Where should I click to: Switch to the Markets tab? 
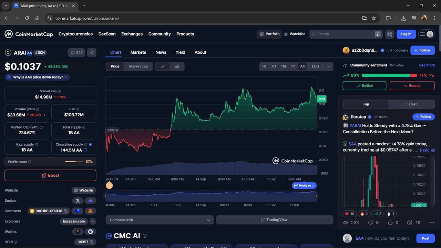138,52
